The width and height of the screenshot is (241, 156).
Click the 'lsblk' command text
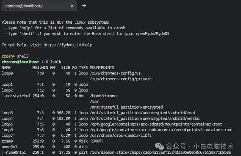[x=56, y=62]
